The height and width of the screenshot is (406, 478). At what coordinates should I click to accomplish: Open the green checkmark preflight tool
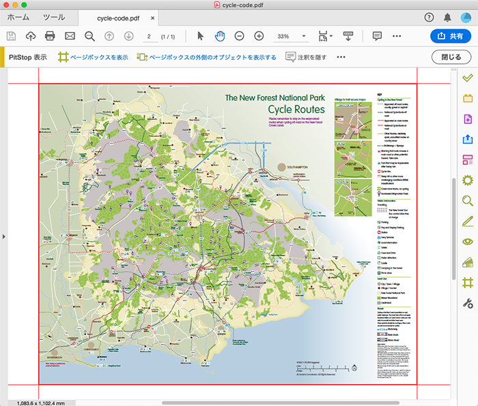click(468, 78)
